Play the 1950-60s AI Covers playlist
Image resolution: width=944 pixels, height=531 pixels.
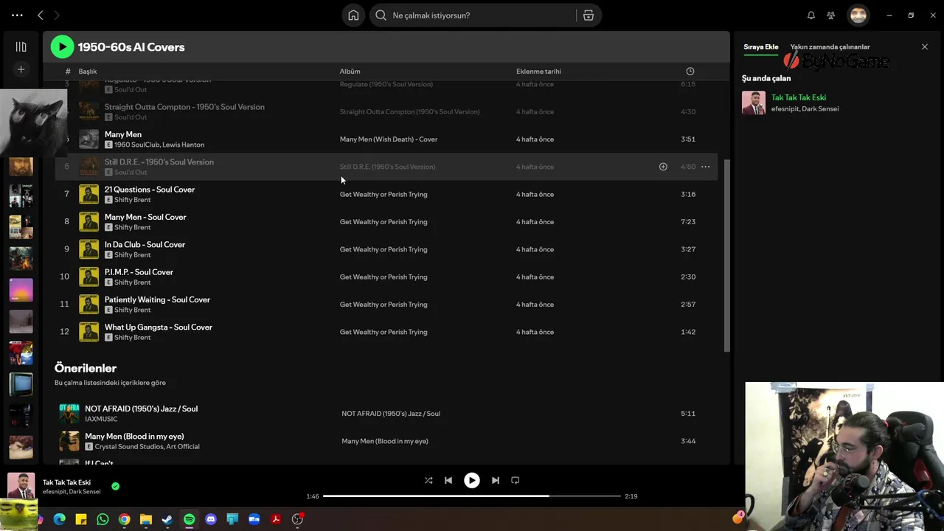pos(62,46)
